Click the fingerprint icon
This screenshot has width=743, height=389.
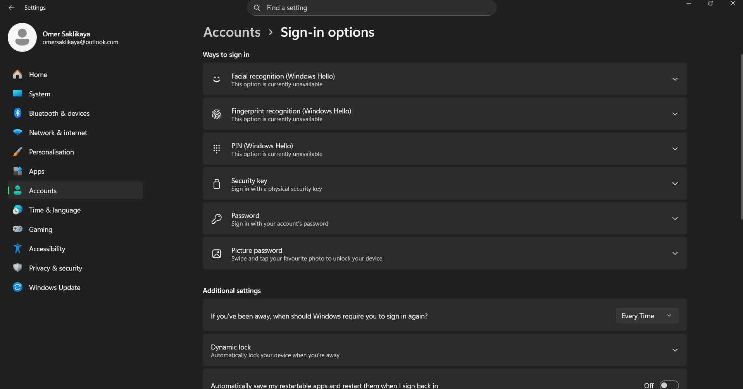217,114
